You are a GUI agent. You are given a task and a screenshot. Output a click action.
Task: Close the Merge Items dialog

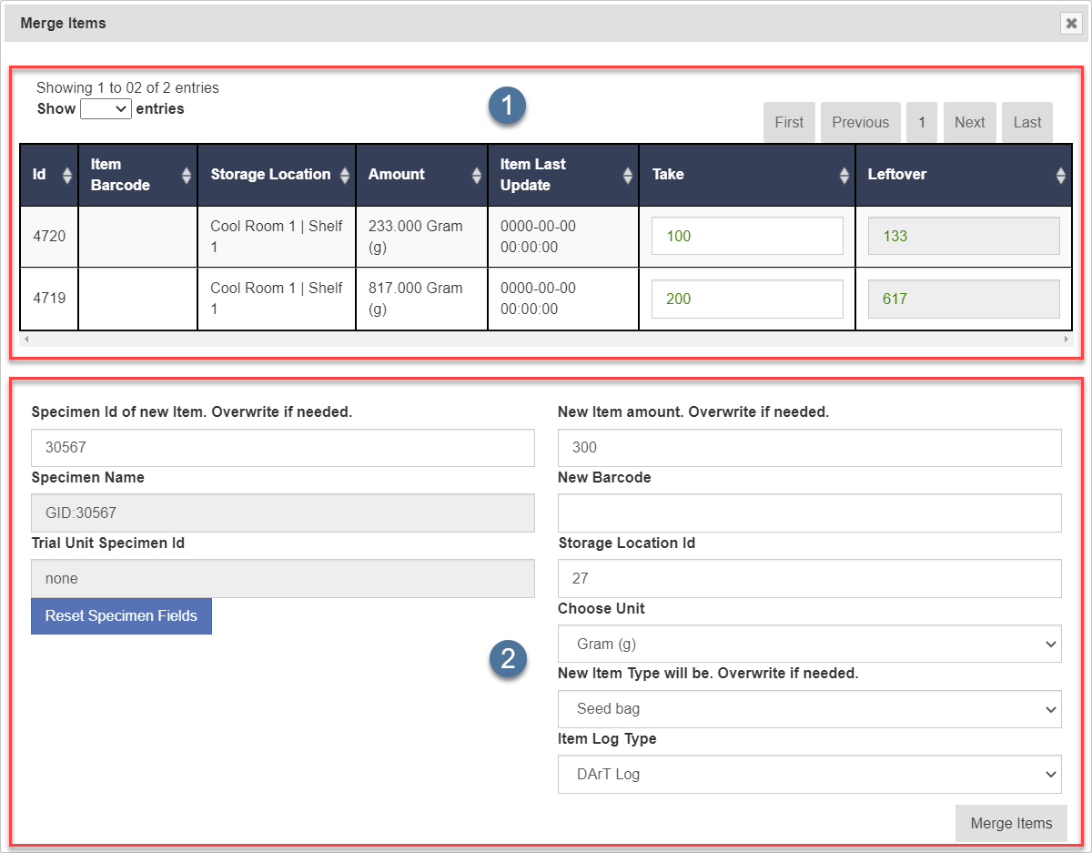coord(1071,24)
